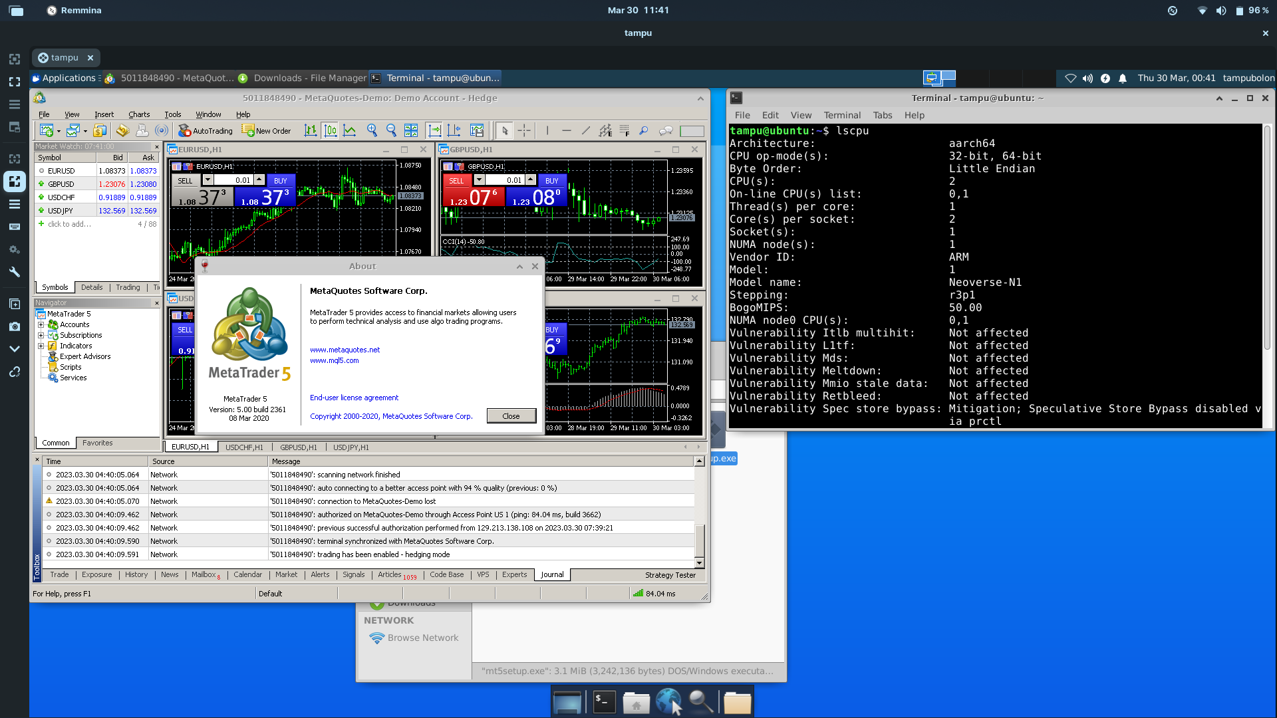Open the Charts menu in MetaTrader
Viewport: 1277px width, 718px height.
coord(139,114)
